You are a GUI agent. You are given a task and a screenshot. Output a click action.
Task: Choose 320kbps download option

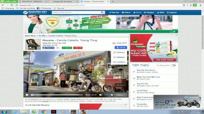[x=119, y=57]
